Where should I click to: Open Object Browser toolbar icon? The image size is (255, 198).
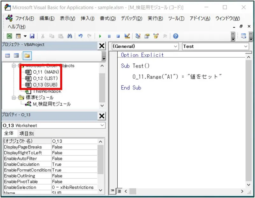point(156,36)
